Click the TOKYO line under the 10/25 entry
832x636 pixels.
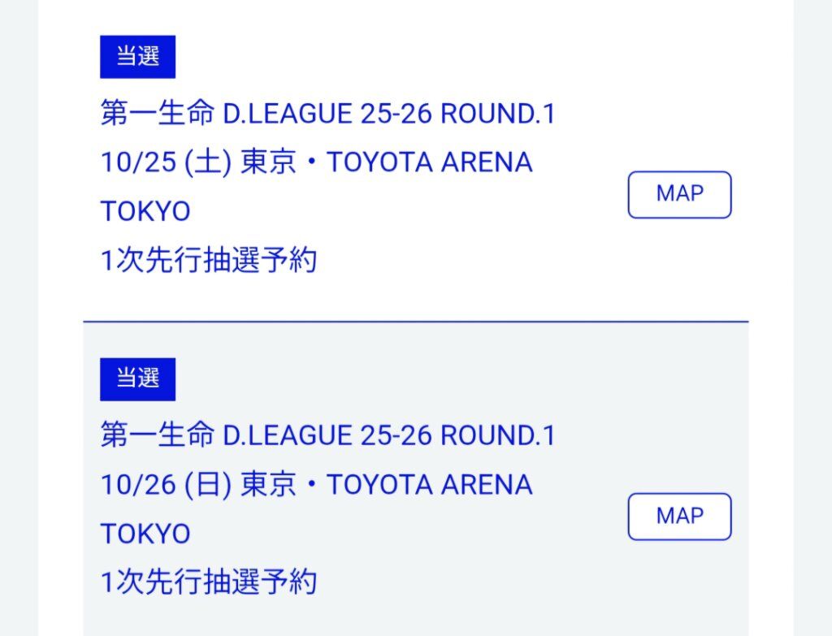point(145,211)
